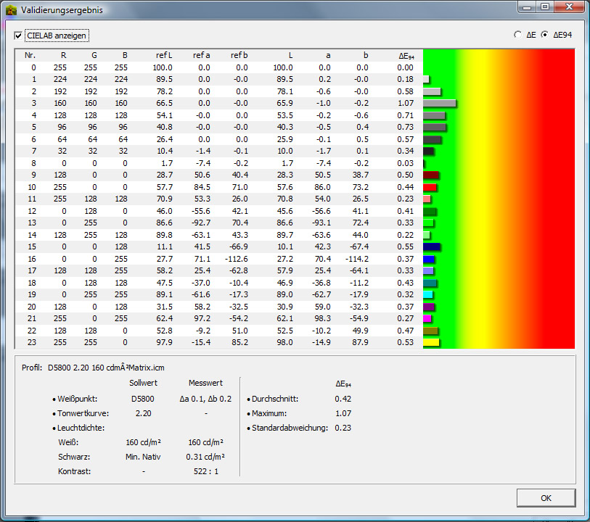
Task: Close the Validierungsergebnis window
Action: coord(568,7)
